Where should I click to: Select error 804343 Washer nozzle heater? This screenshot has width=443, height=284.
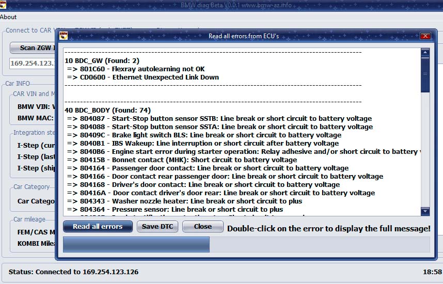(184, 201)
